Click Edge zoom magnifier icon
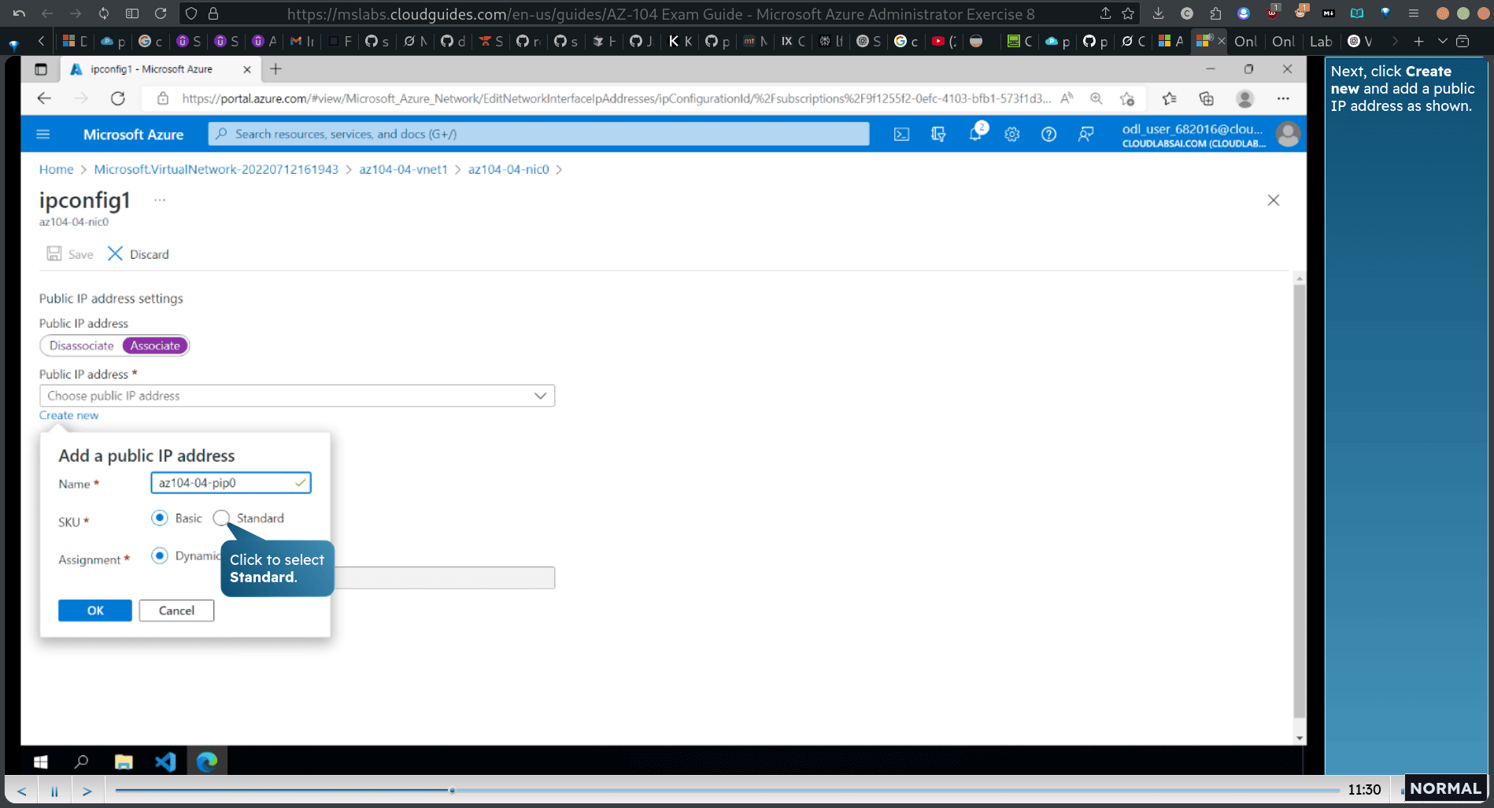Viewport: 1494px width, 808px height. [x=1096, y=98]
